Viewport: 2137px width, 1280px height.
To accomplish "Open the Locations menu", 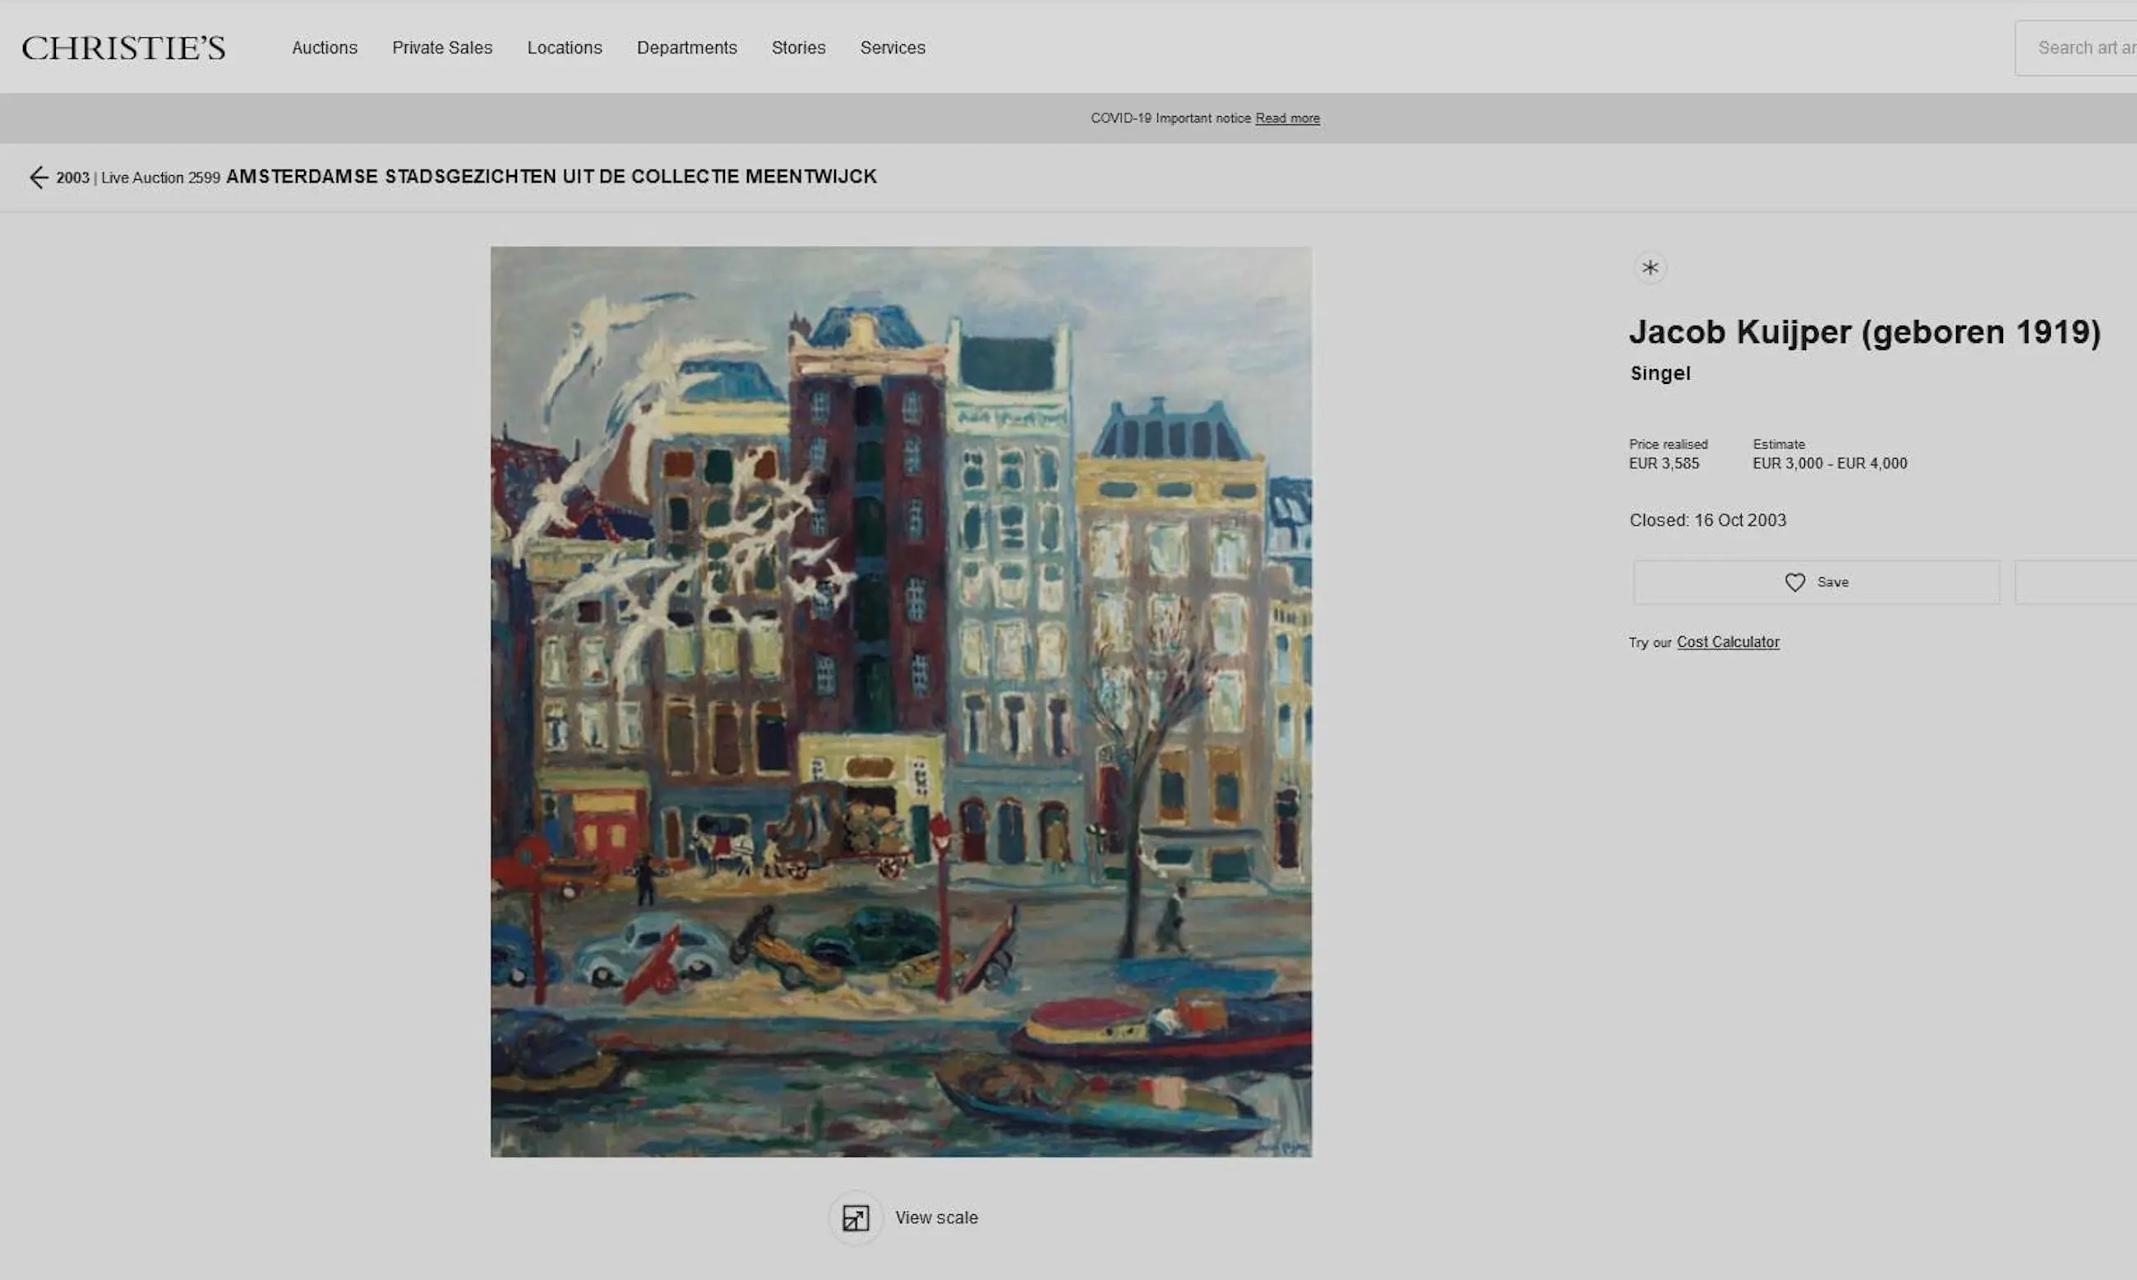I will pos(564,48).
